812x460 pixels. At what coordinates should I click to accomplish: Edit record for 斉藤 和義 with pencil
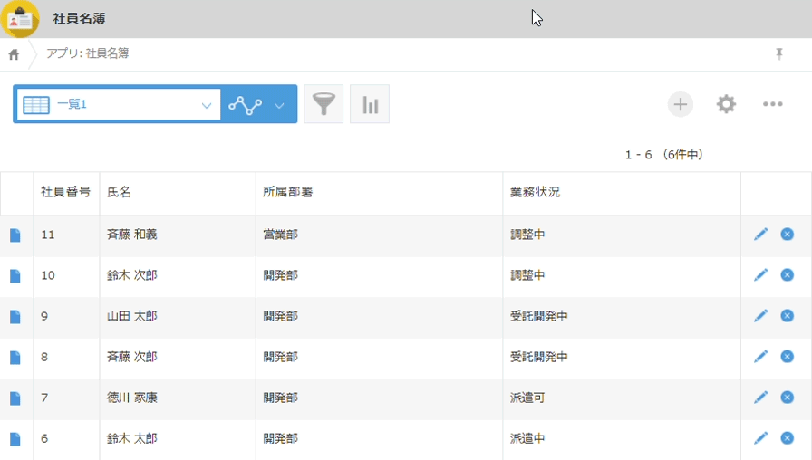click(760, 235)
